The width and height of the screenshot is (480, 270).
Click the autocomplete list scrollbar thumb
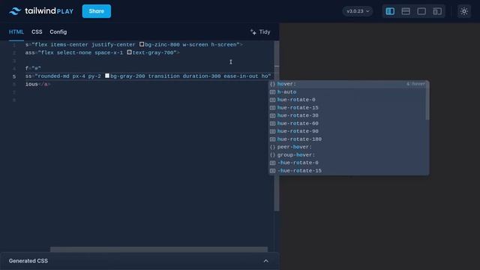pos(427,100)
